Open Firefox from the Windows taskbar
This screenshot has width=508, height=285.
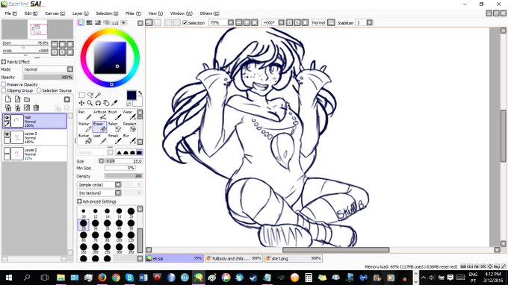click(102, 278)
